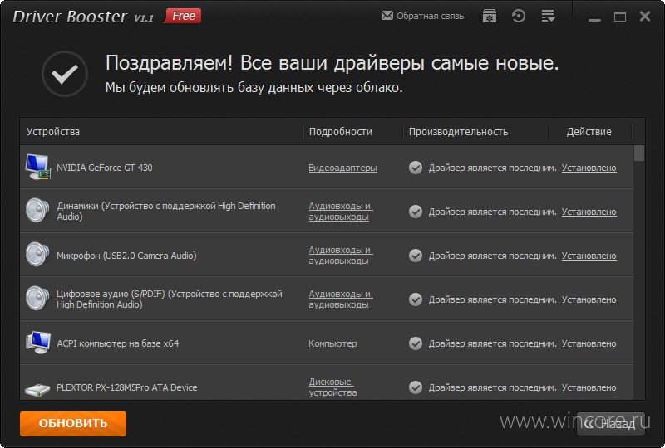Open the Дисковые устройства details link
This screenshot has height=448, width=665.
333,387
